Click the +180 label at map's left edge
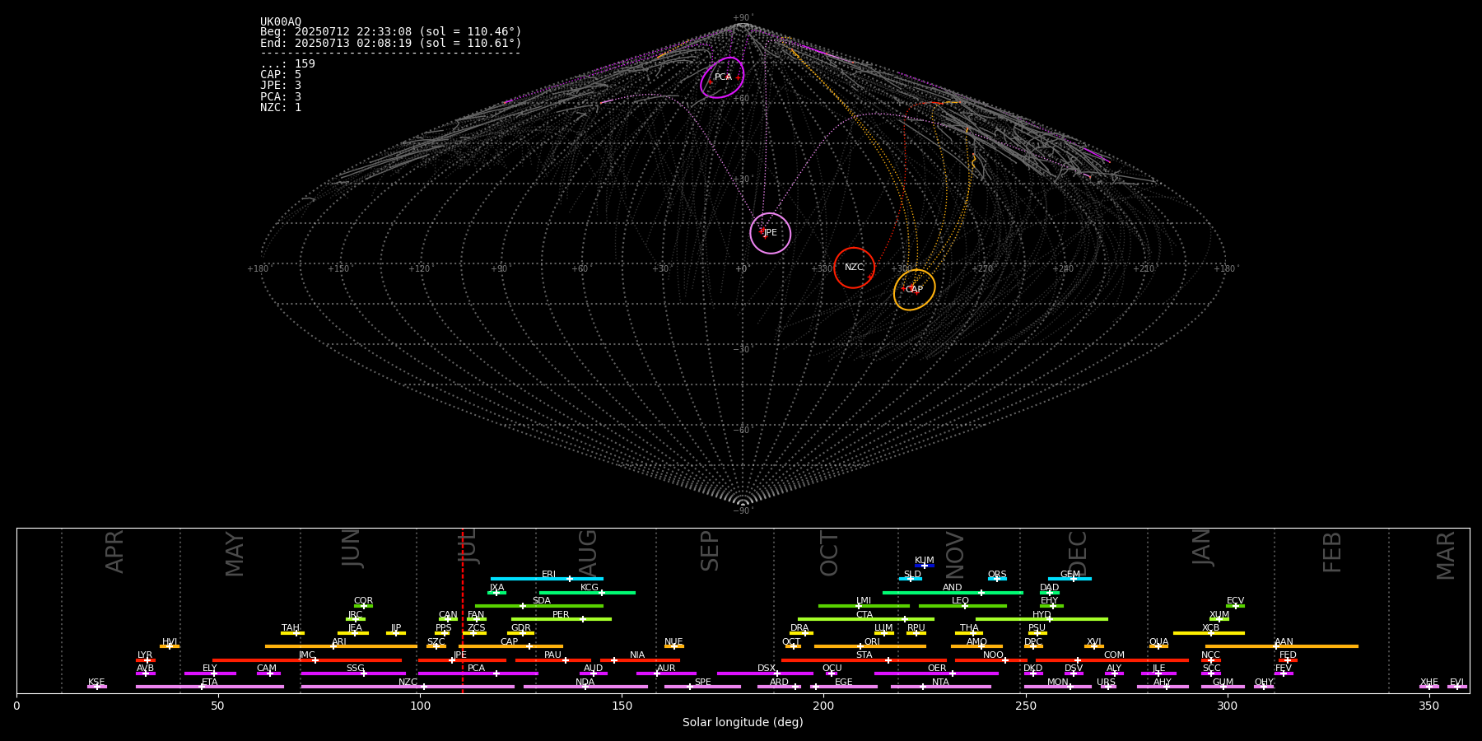The image size is (1482, 741). [x=258, y=269]
